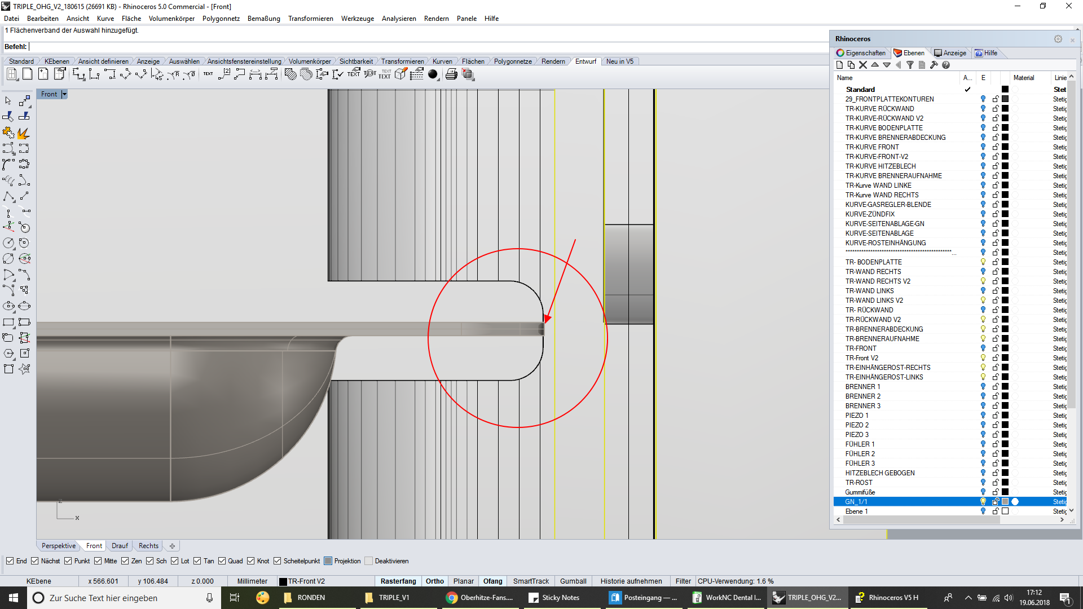The height and width of the screenshot is (609, 1083).
Task: Open the Analysieren menu
Action: point(398,19)
